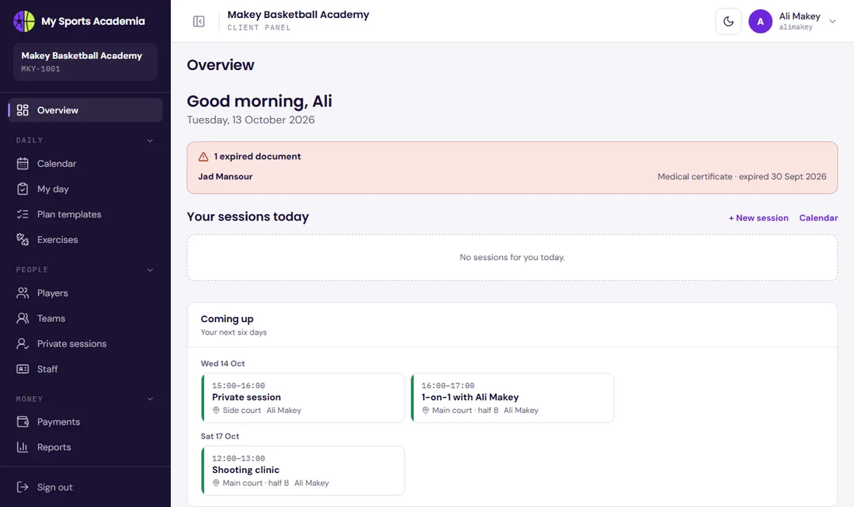Open the Calendar link beside New session
854x507 pixels.
click(818, 218)
